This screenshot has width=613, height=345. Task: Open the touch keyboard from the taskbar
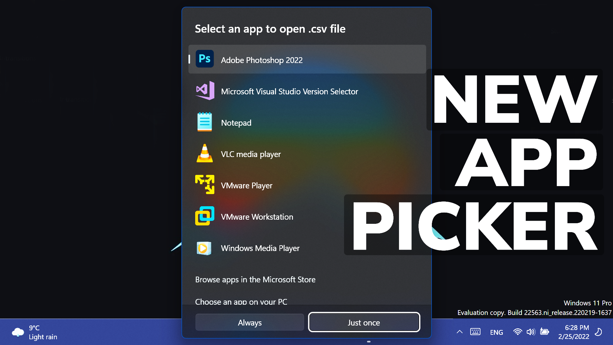tap(475, 332)
